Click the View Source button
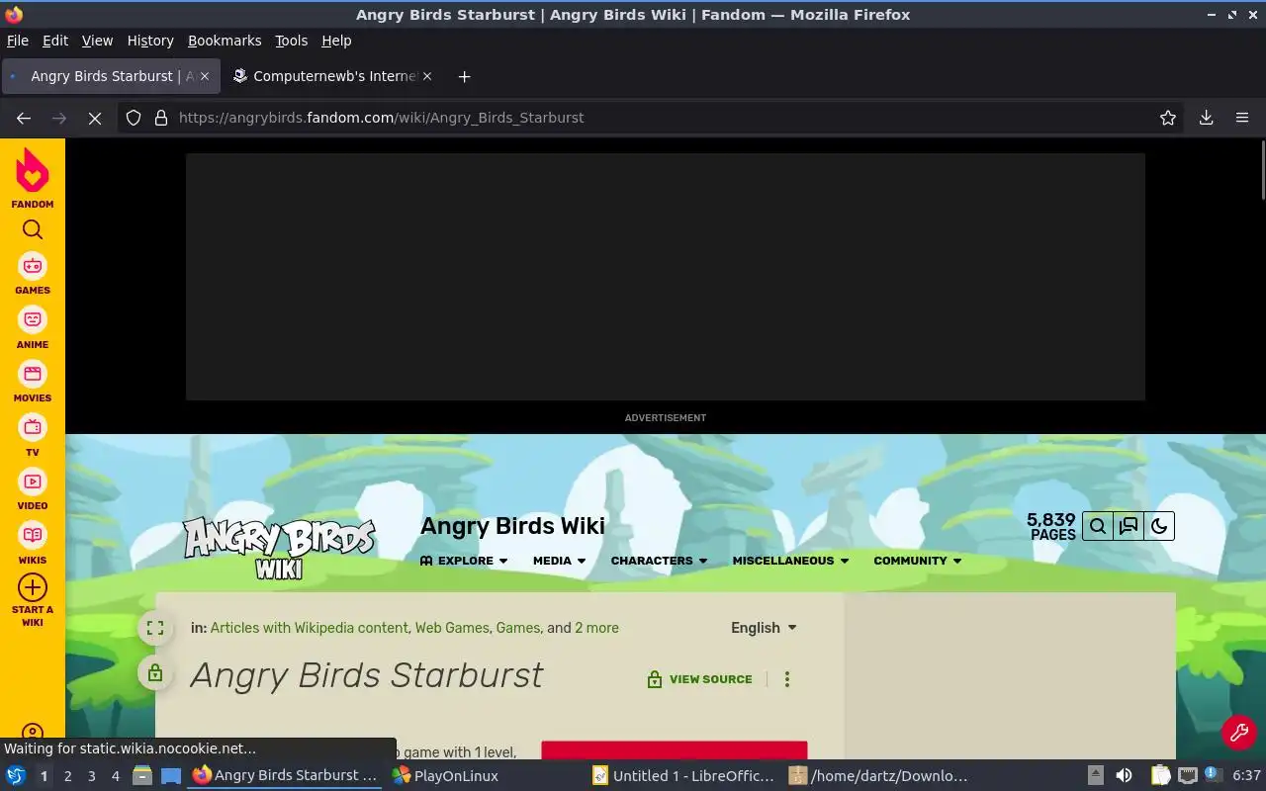This screenshot has width=1266, height=791. tap(699, 679)
